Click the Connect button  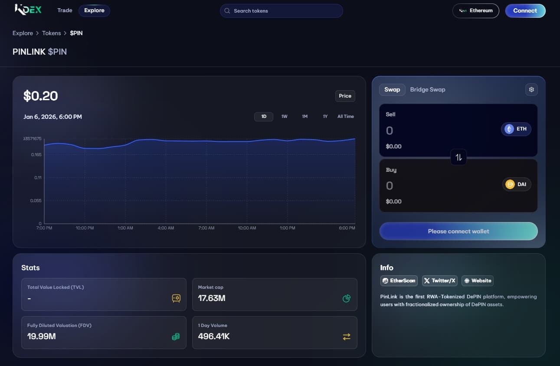(x=525, y=11)
